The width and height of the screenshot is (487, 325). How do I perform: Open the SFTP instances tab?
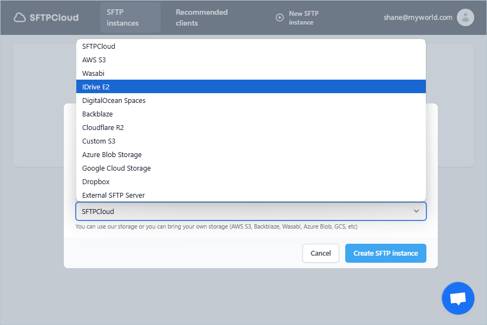(x=130, y=17)
